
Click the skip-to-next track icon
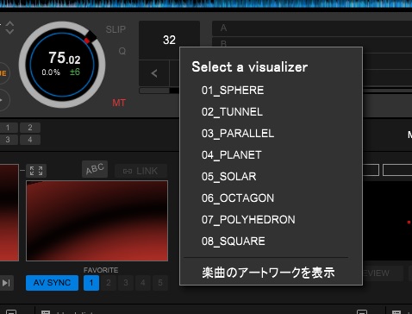point(6,283)
